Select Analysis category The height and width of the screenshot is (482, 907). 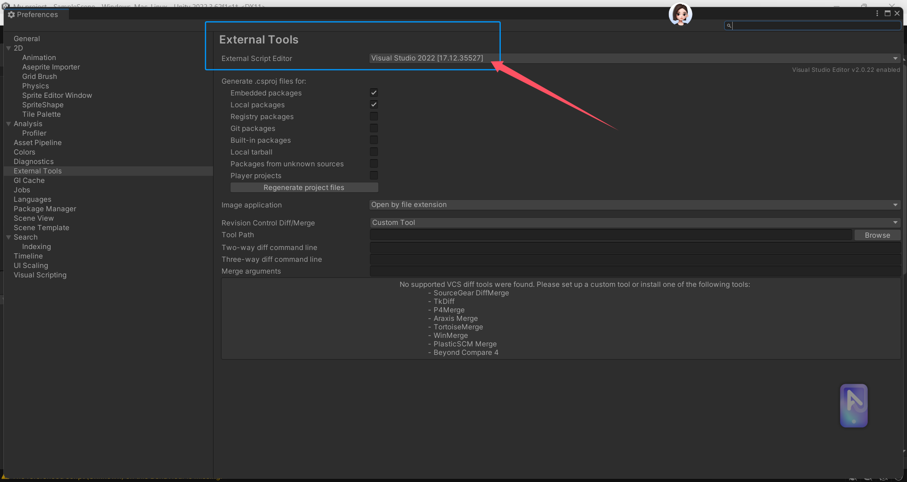[x=28, y=124]
